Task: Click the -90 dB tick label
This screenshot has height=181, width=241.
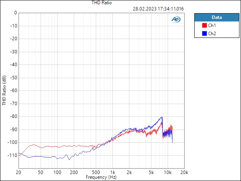Action: pos(14,130)
